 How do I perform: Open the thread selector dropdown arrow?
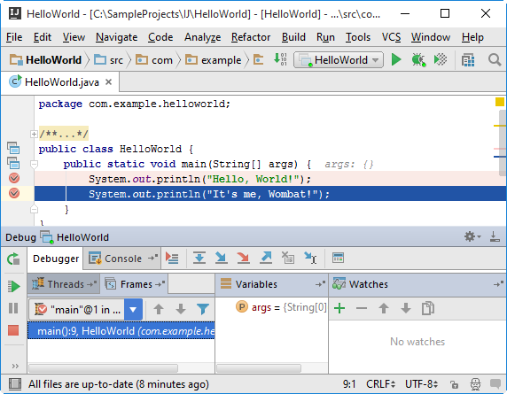[133, 310]
